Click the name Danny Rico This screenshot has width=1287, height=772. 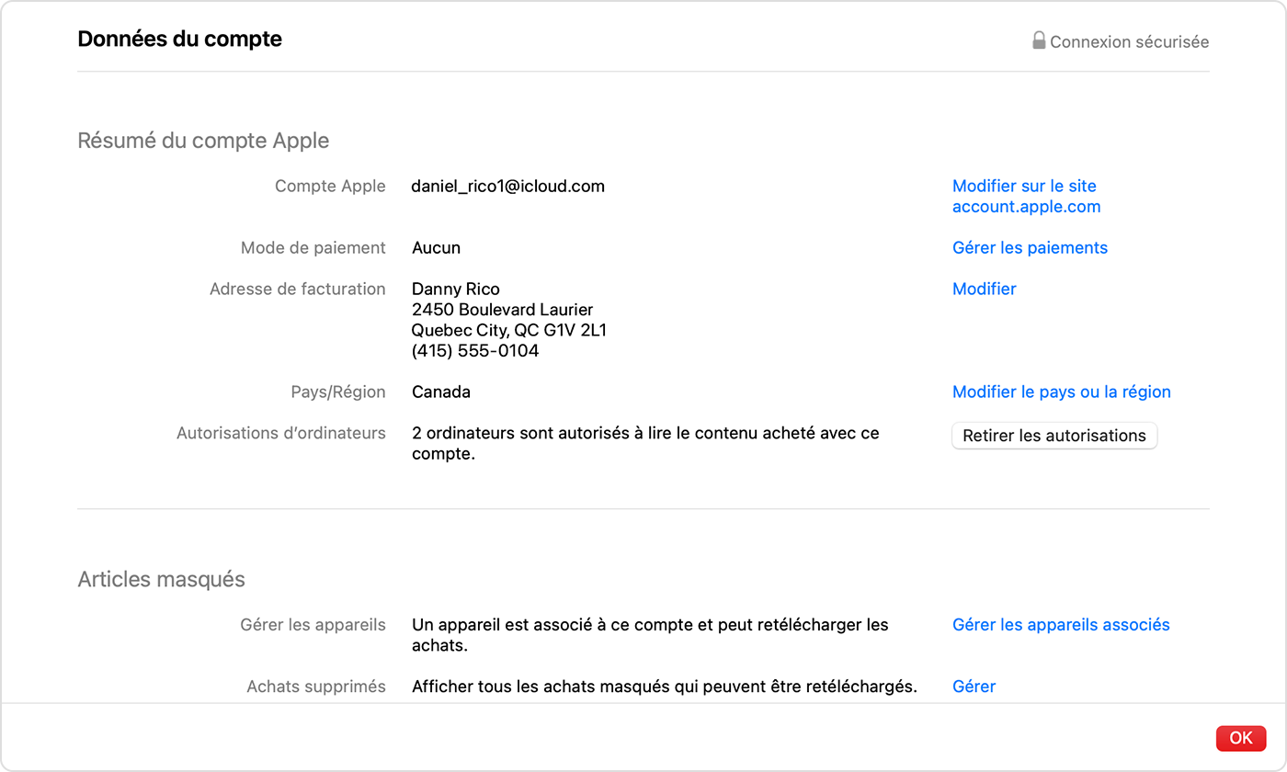[x=456, y=289]
